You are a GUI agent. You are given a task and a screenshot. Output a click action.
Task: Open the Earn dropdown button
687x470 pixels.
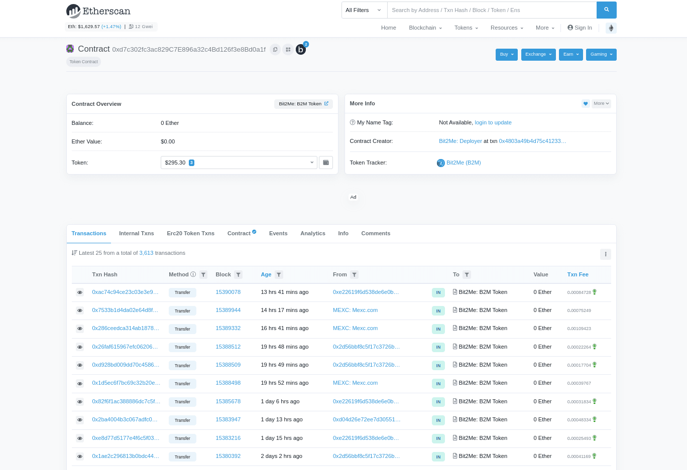pos(571,54)
